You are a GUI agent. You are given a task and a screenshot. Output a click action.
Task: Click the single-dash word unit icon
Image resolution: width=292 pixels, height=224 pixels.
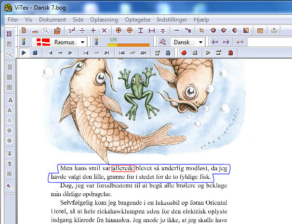point(60,53)
